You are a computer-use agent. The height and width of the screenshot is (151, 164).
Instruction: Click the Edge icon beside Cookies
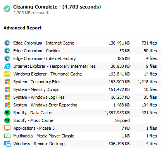click(7, 51)
